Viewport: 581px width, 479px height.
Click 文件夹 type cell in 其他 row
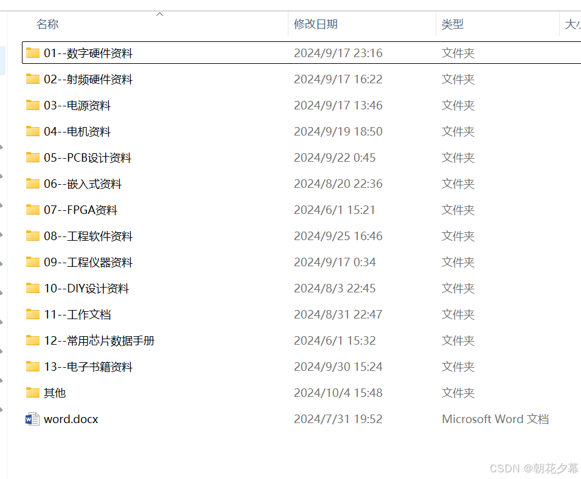458,393
